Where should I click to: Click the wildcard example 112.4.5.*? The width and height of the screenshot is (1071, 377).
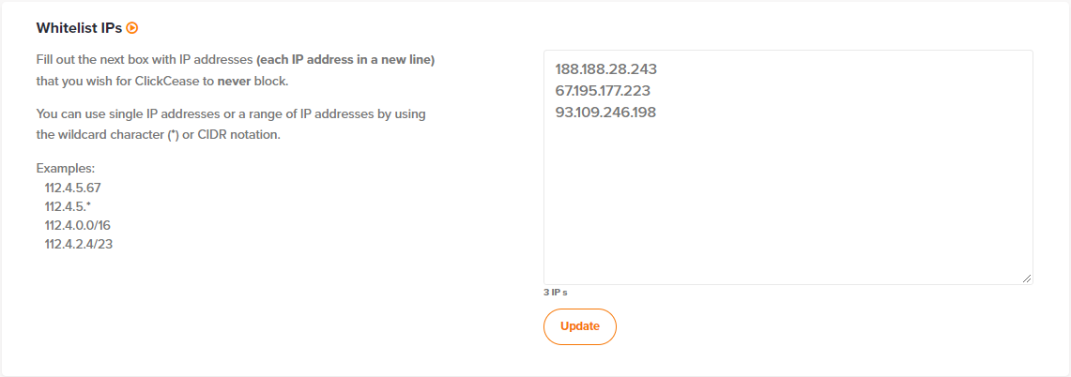[x=68, y=206]
